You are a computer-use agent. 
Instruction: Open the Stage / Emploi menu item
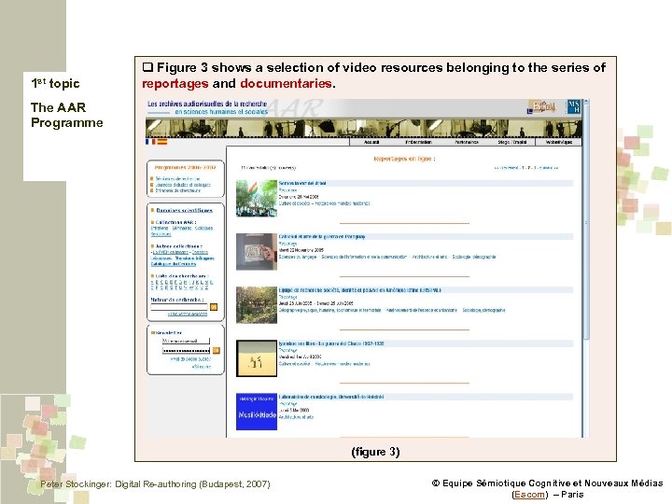point(512,142)
